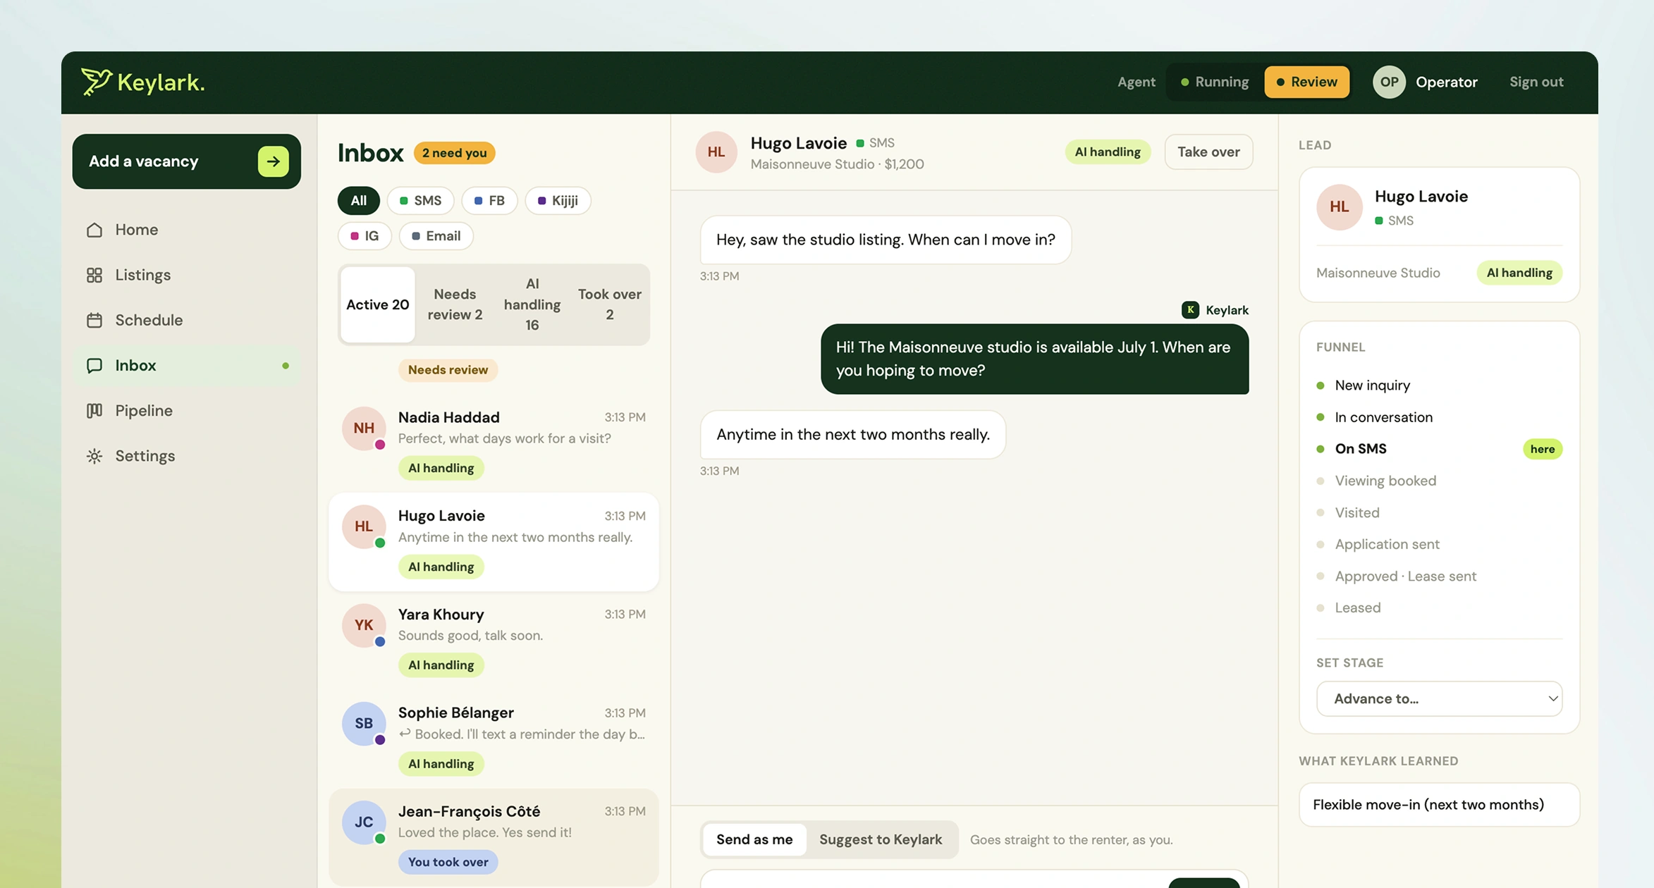This screenshot has height=888, width=1654.
Task: Go to Home in sidebar
Action: tap(187, 230)
